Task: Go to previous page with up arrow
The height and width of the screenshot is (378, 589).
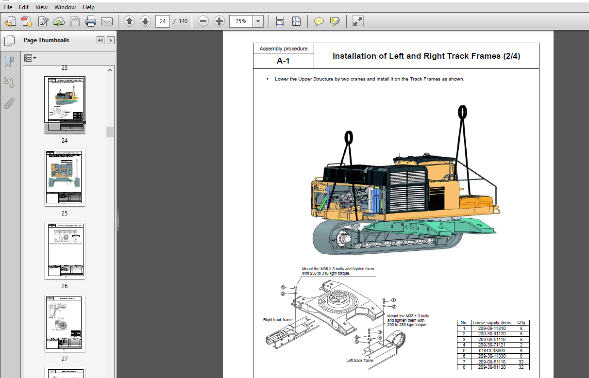Action: coord(129,21)
